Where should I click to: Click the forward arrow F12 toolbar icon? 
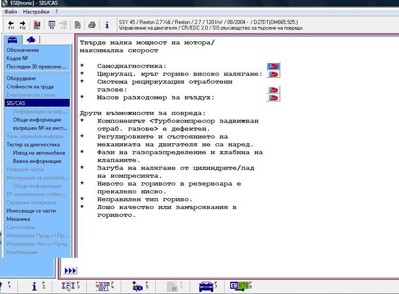pos(23,24)
